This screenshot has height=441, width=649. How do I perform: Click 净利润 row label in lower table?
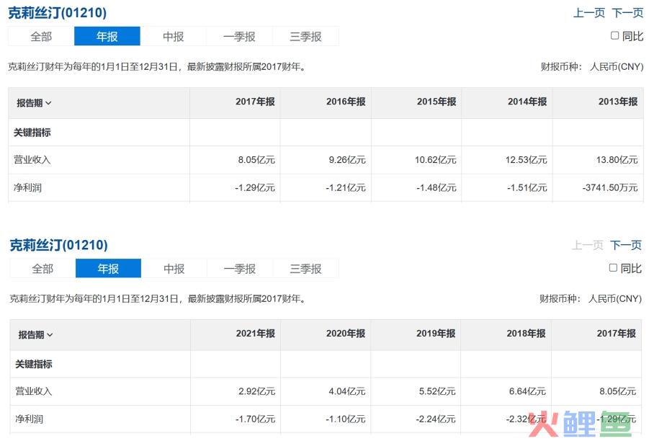[29, 419]
